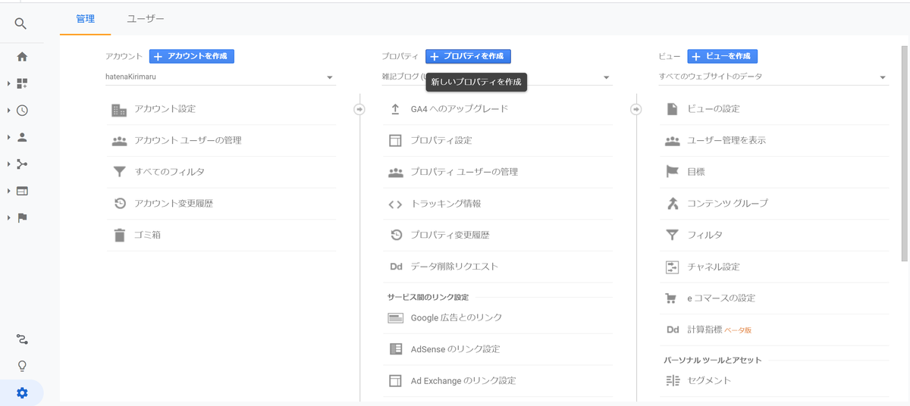
Task: Click the upload arrow icon beside GA4 へのアップグレード
Action: [x=395, y=109]
